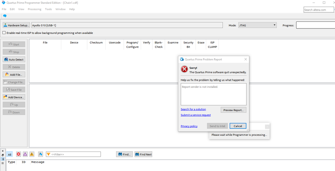The width and height of the screenshot is (335, 171).
Task: Enable real-time ISP background programming checkbox
Action: (4, 33)
